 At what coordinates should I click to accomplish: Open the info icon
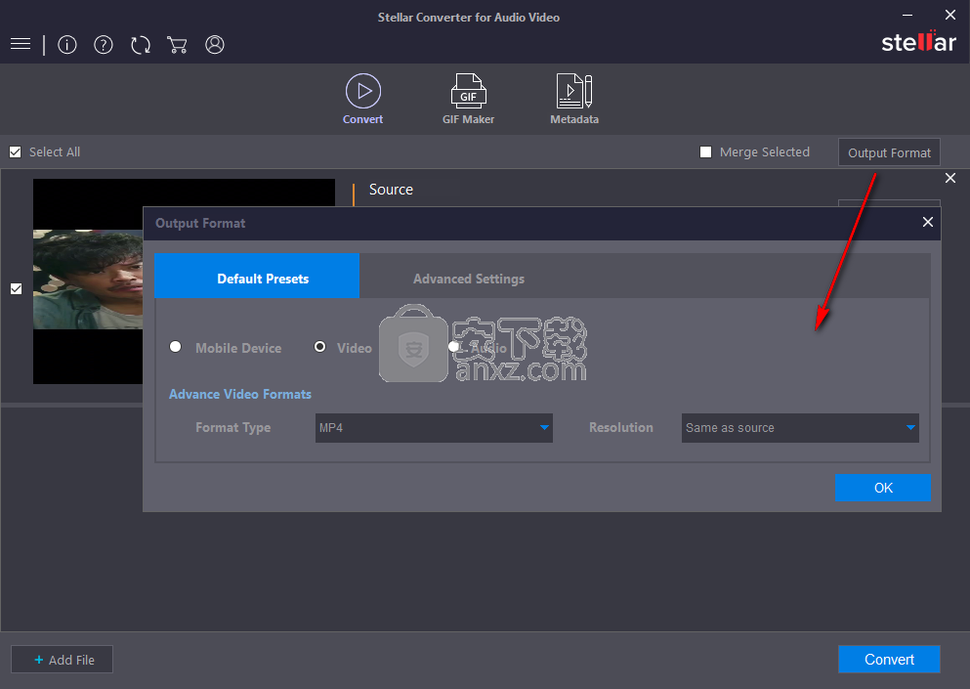tap(66, 45)
